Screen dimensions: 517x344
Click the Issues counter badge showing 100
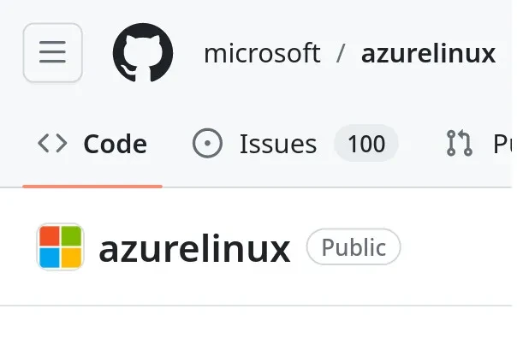click(x=365, y=144)
